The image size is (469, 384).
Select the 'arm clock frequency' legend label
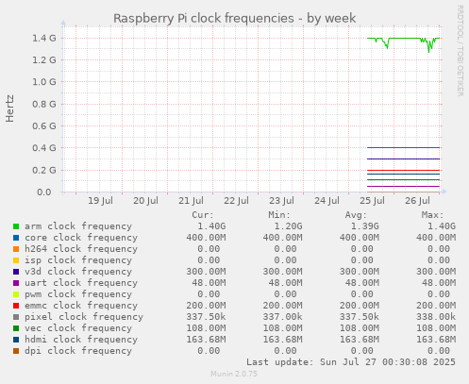point(78,226)
